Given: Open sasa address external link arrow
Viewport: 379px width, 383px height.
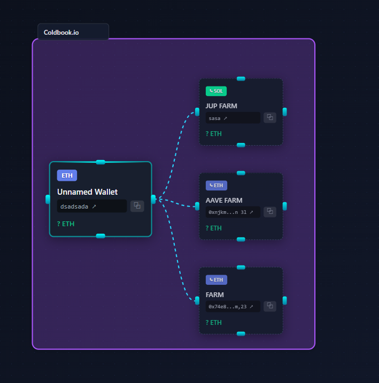Looking at the screenshot, I should 225,118.
